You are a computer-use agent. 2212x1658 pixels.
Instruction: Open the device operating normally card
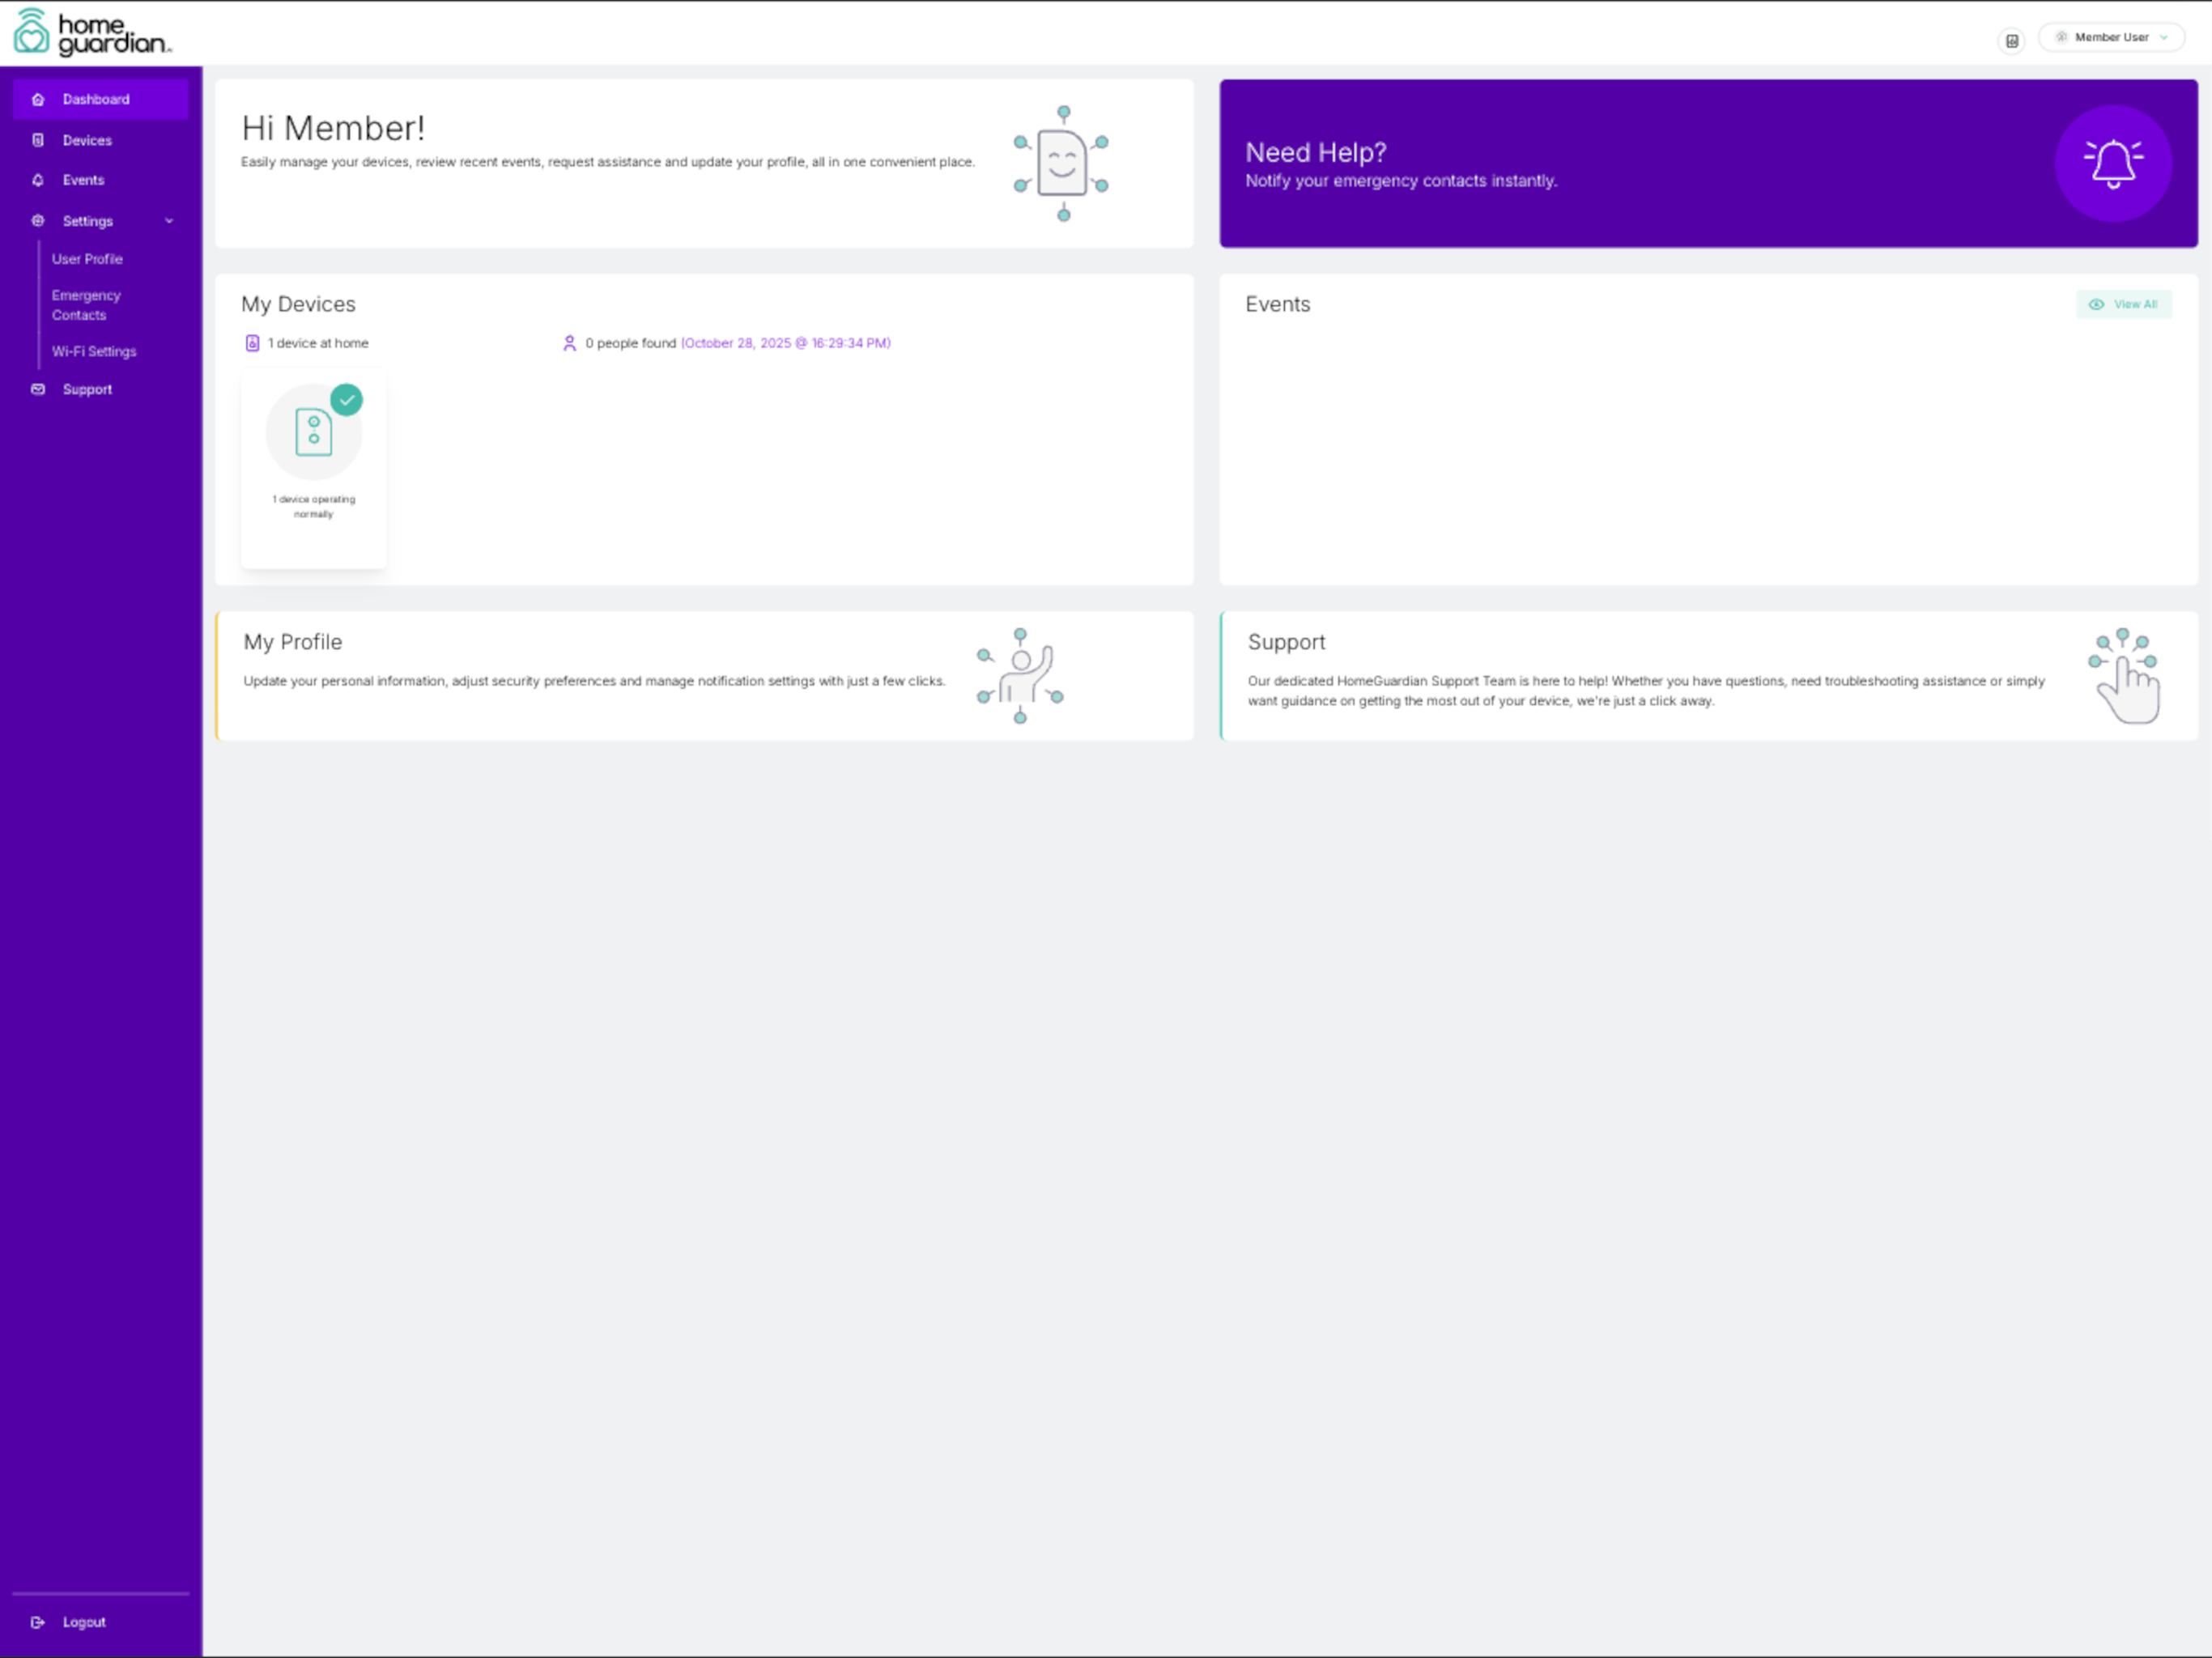click(x=314, y=469)
